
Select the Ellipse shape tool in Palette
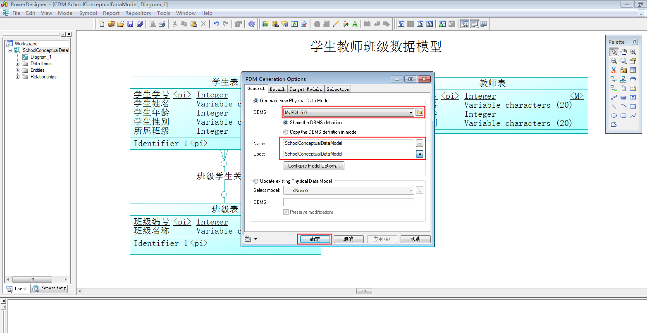pos(614,116)
